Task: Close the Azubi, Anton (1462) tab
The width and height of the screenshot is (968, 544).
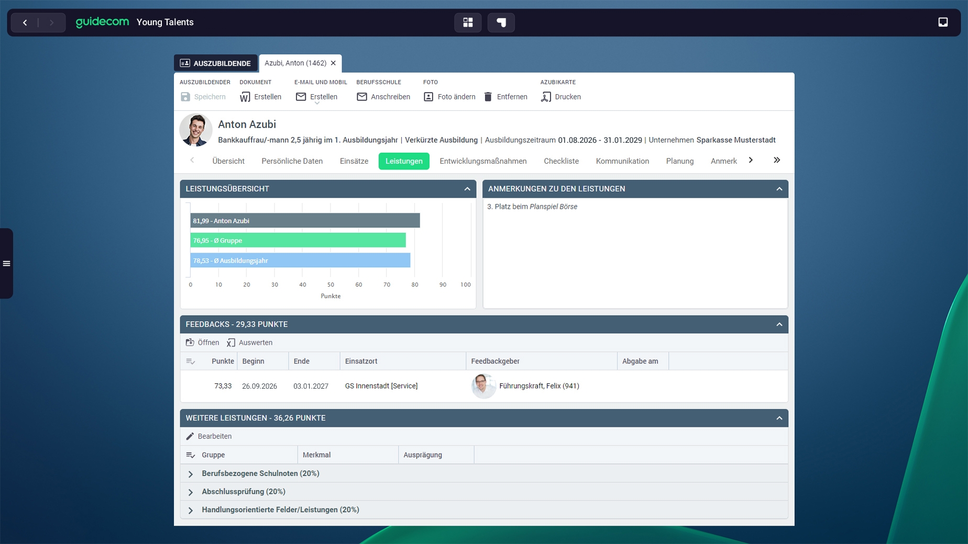Action: click(333, 63)
